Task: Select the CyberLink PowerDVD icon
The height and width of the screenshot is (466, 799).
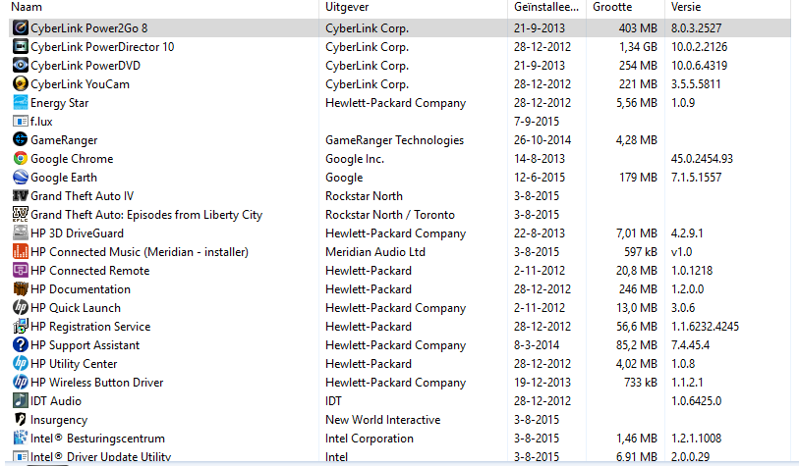Action: point(20,65)
